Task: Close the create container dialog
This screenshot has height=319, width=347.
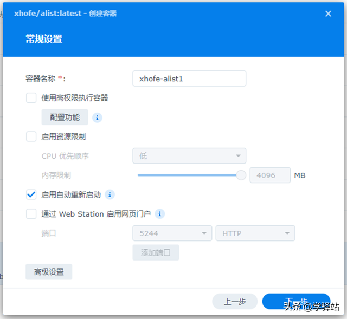Action: (x=328, y=14)
